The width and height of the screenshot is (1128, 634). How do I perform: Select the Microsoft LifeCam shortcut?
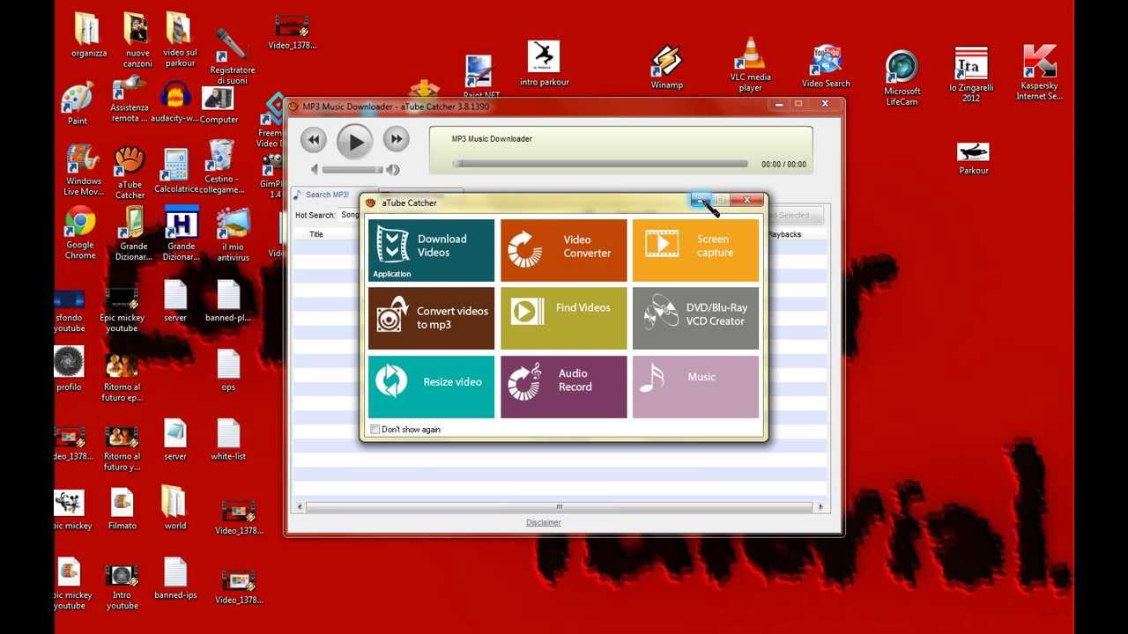pyautogui.click(x=902, y=78)
